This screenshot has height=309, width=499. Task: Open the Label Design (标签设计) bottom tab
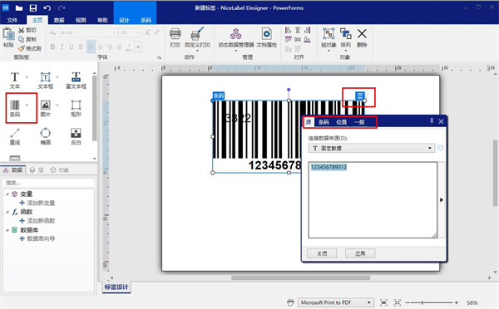tap(116, 287)
